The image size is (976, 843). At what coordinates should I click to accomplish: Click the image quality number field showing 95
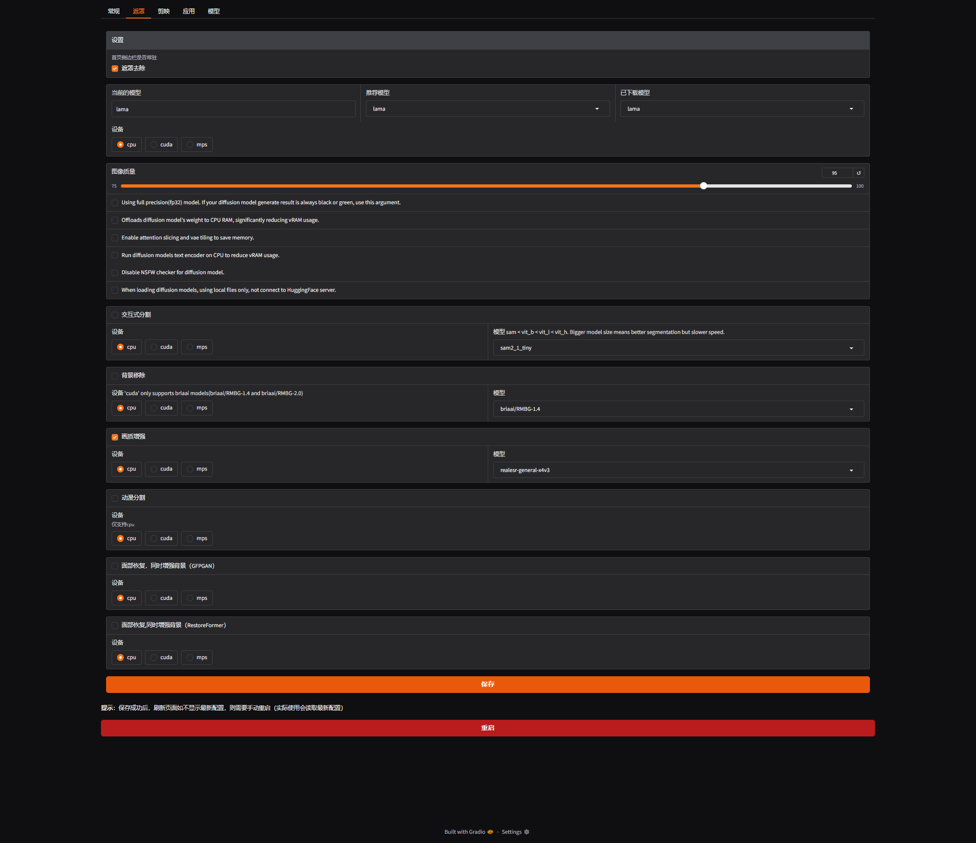click(837, 173)
